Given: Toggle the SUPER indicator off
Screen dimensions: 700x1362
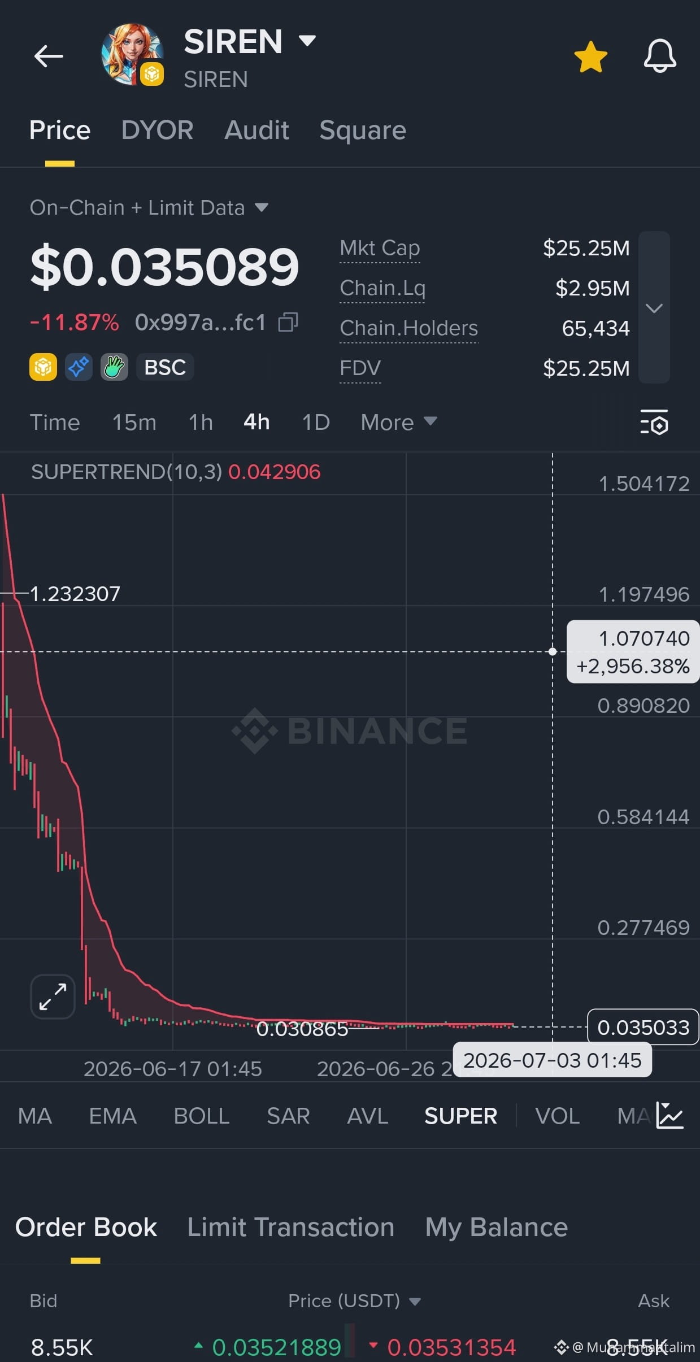Looking at the screenshot, I should 460,1116.
